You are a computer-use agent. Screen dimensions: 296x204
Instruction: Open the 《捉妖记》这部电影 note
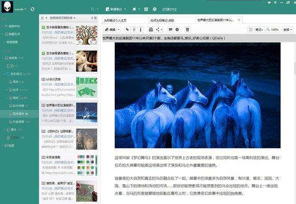[x=68, y=139]
